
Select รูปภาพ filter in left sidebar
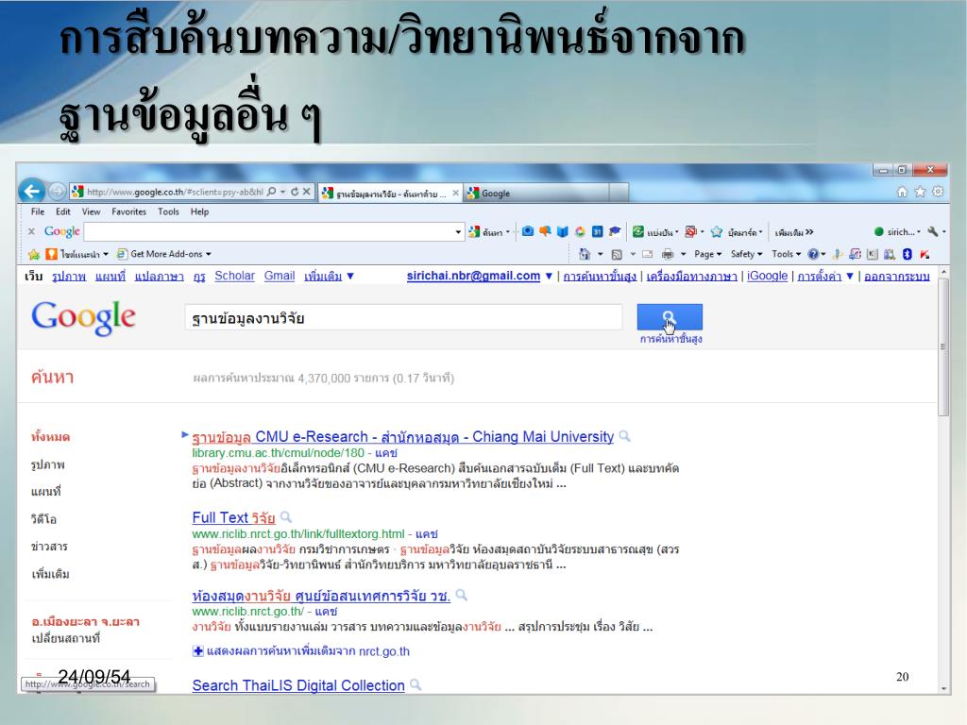pyautogui.click(x=47, y=464)
